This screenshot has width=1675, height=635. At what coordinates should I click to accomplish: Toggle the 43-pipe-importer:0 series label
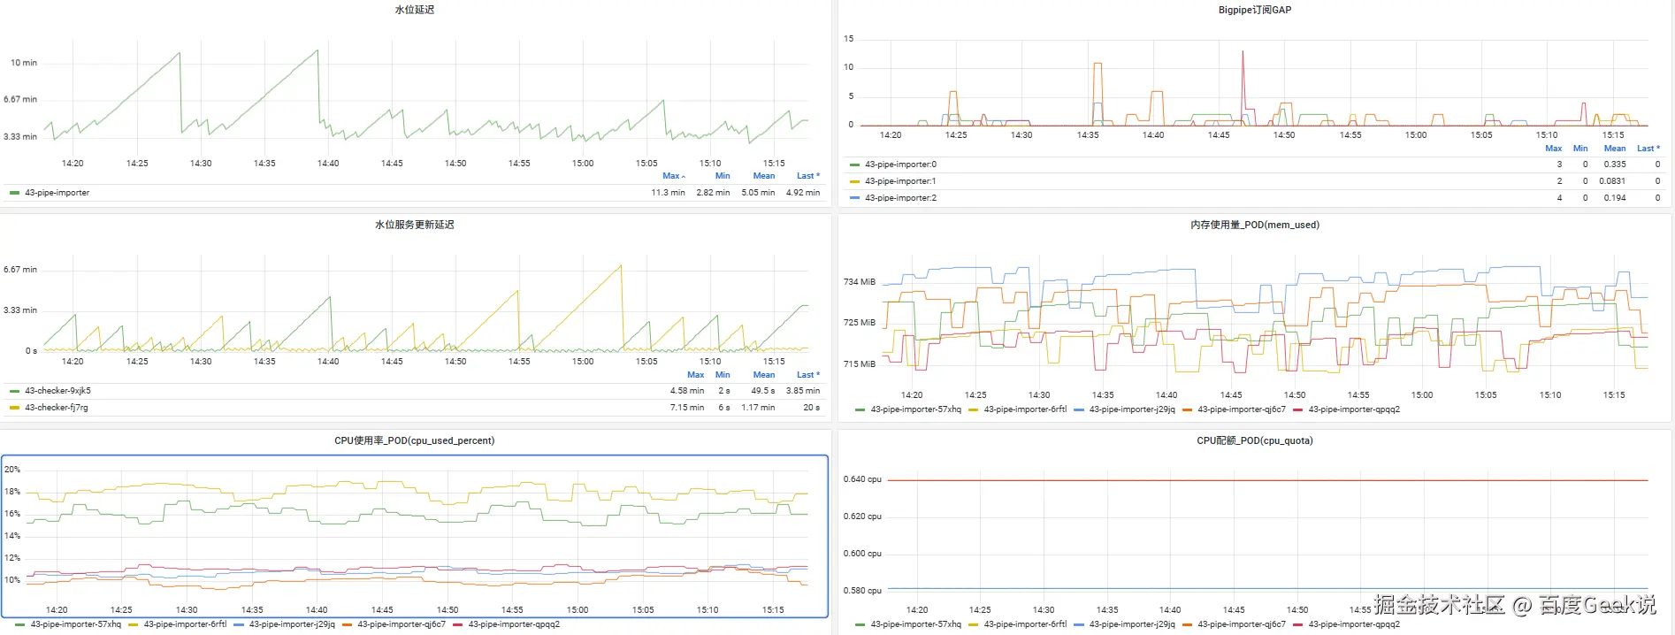[900, 164]
